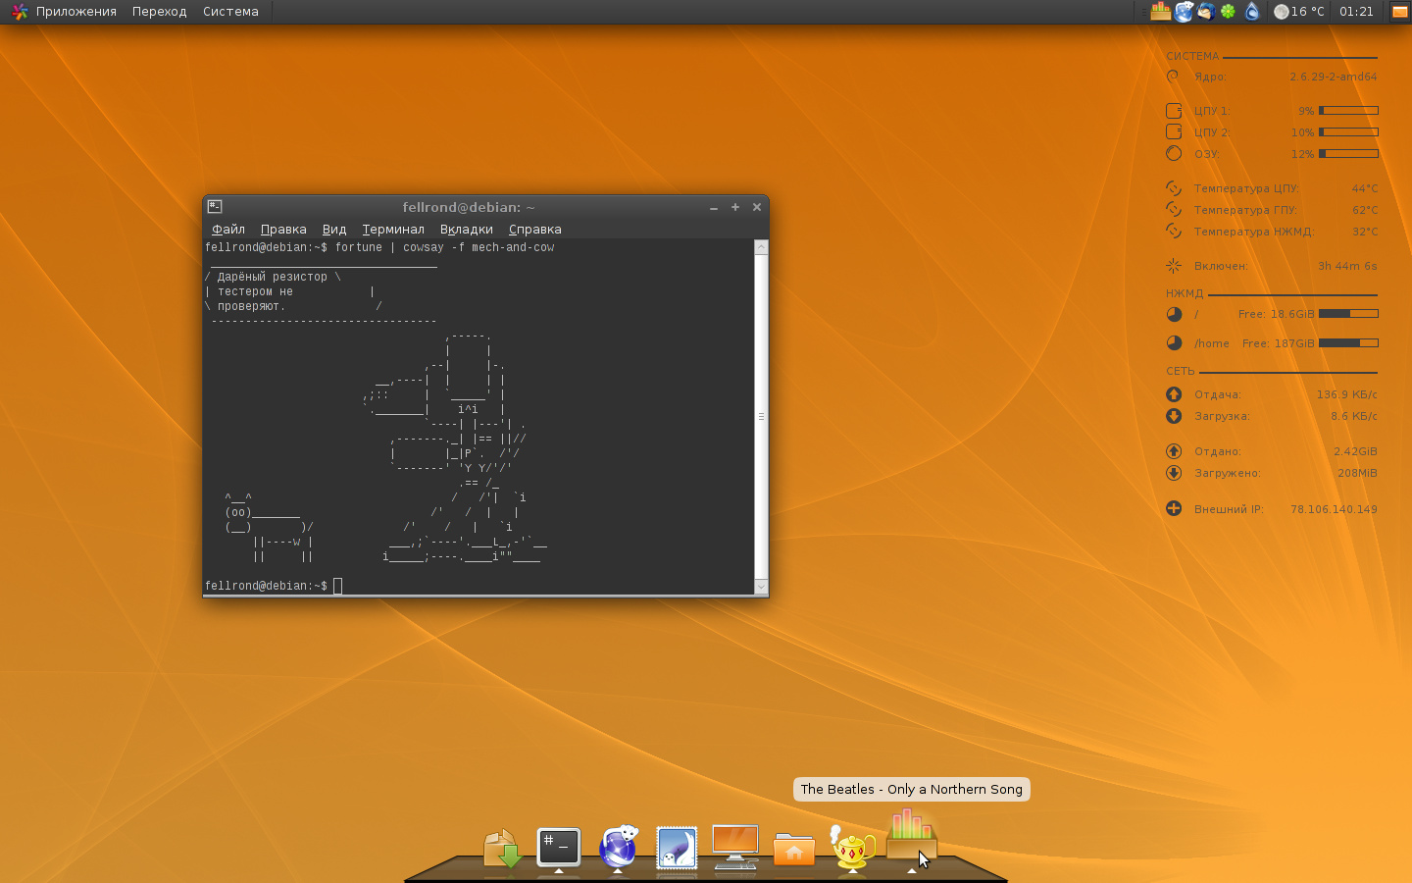Click the Beatles song tooltip label
Image resolution: width=1412 pixels, height=883 pixels.
(x=911, y=789)
